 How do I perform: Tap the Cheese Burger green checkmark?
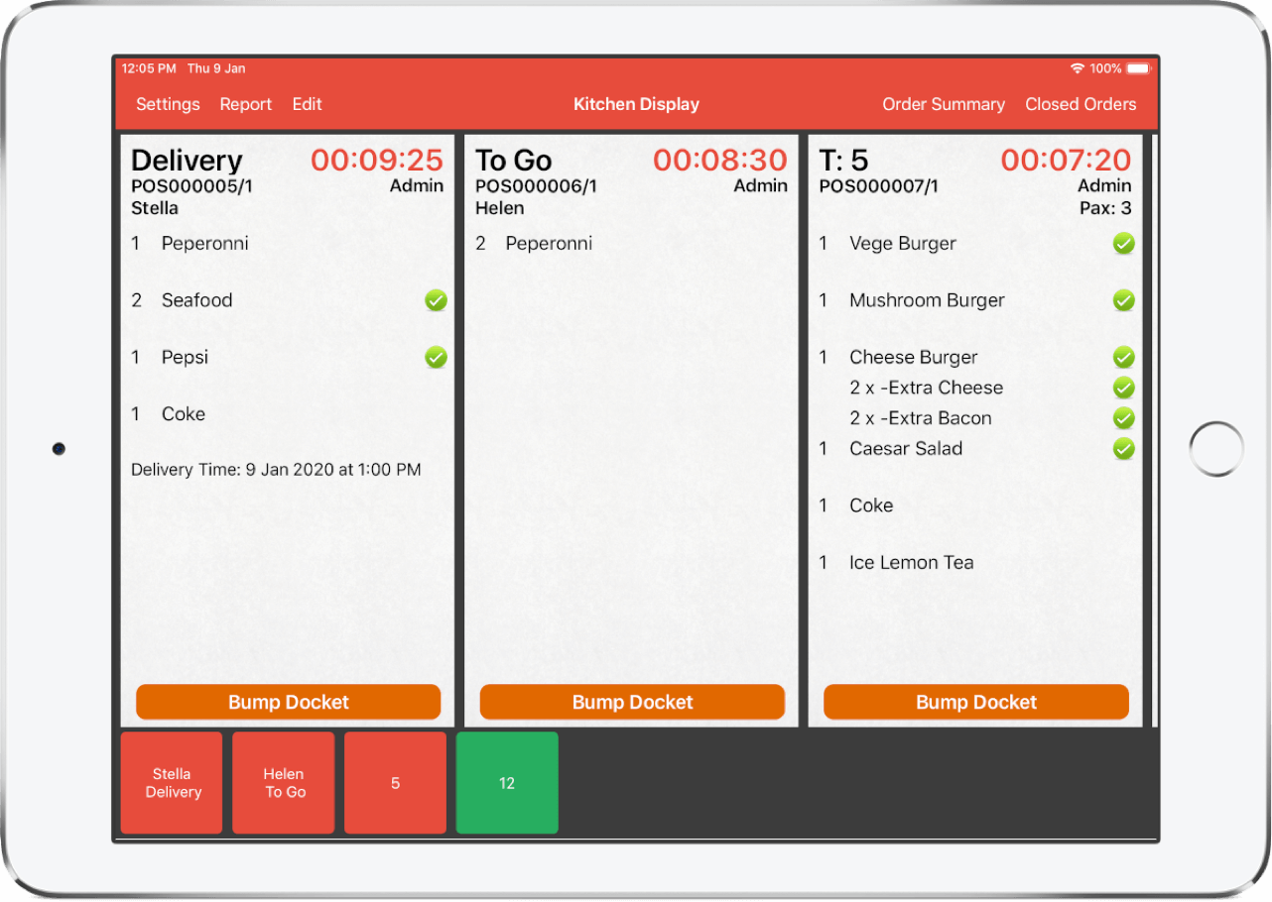1123,357
